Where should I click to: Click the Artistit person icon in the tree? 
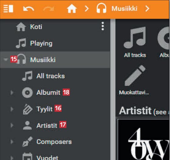[27, 125]
